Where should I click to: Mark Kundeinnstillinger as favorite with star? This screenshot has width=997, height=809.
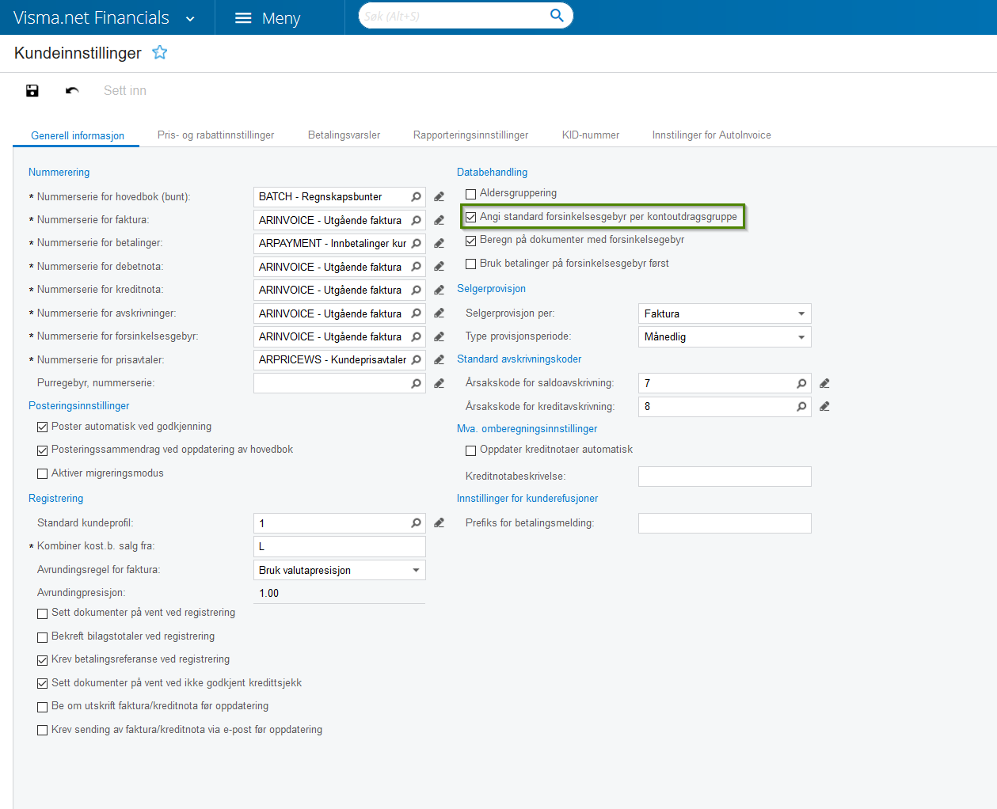[160, 53]
